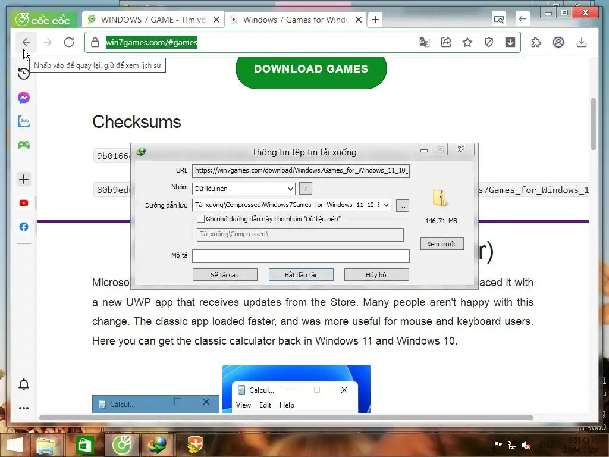Image resolution: width=609 pixels, height=457 pixels.
Task: Click the vertical page scrollbar
Action: click(x=593, y=124)
